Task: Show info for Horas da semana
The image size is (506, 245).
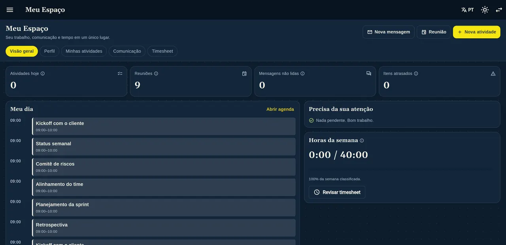Action: [362, 141]
